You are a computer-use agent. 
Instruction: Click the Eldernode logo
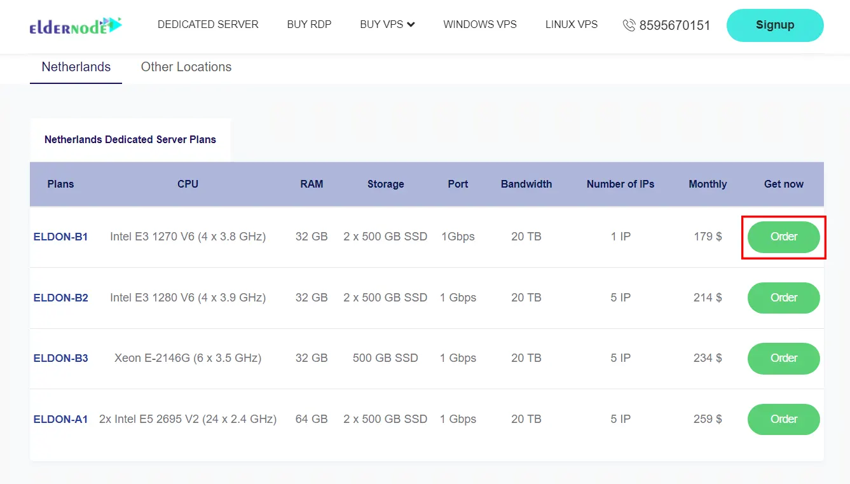point(76,25)
